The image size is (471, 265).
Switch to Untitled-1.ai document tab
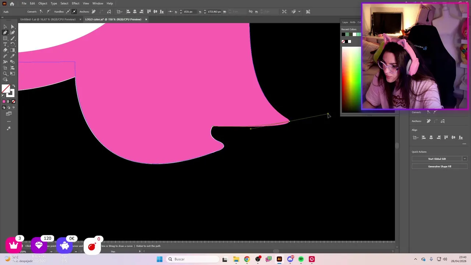coord(48,19)
